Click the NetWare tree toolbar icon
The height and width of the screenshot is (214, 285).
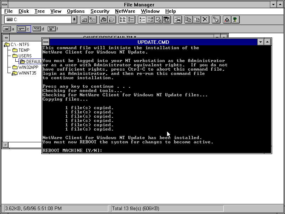pos(235,20)
